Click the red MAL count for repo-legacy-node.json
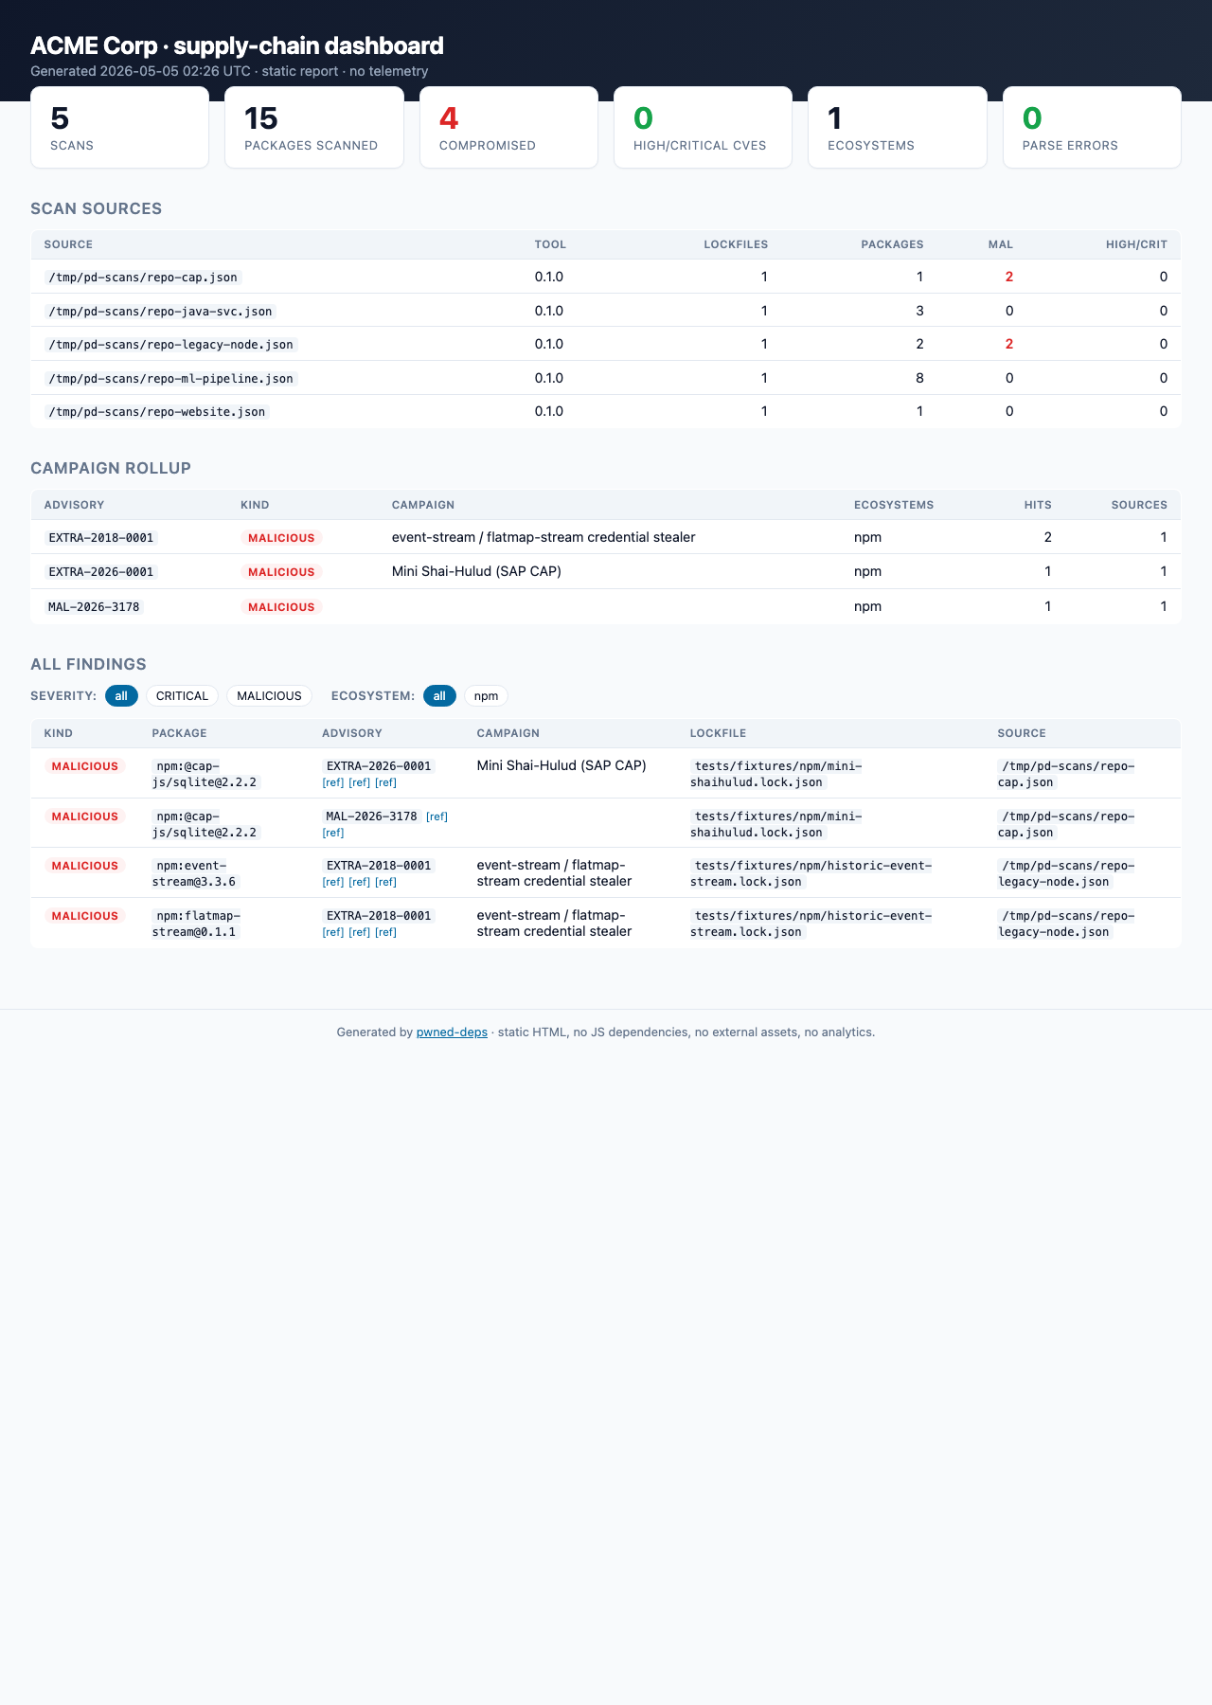Viewport: 1212px width, 1705px height. [x=1009, y=345]
